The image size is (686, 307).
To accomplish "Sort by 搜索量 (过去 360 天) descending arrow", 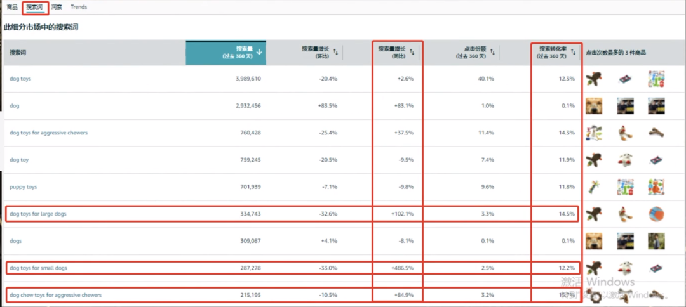I will (x=259, y=52).
